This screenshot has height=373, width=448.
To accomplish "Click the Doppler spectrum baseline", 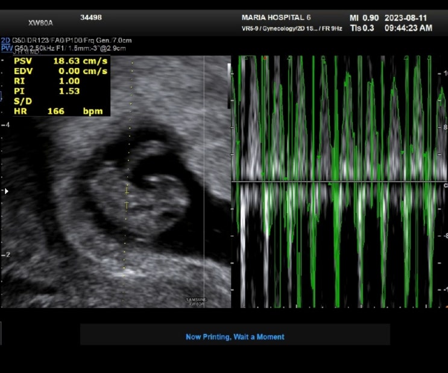I will tap(339, 181).
